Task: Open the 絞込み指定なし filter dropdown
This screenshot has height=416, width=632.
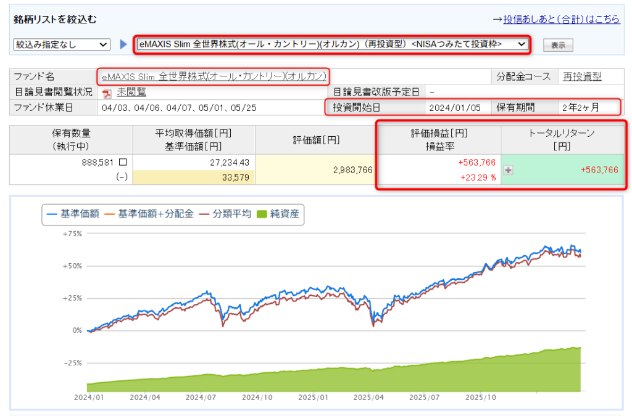Action: [x=62, y=44]
